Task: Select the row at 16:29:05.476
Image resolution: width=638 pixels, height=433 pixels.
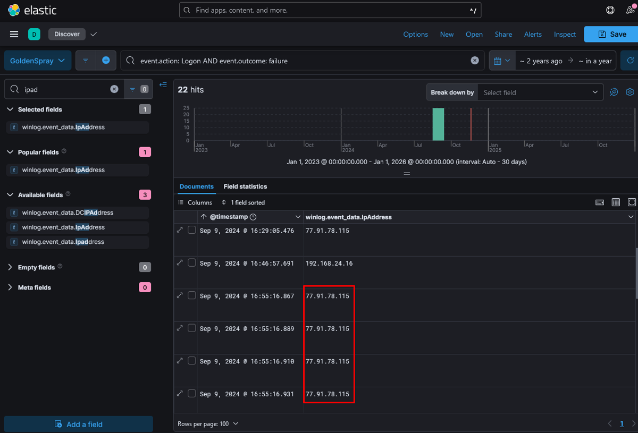Action: [x=192, y=230]
